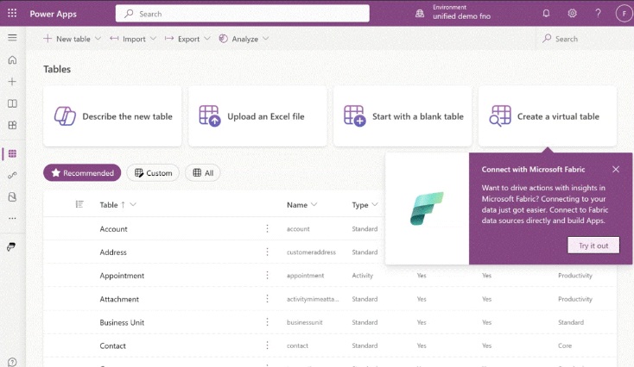634x367 pixels.
Task: Open the app launcher waffle icon
Action: point(12,13)
